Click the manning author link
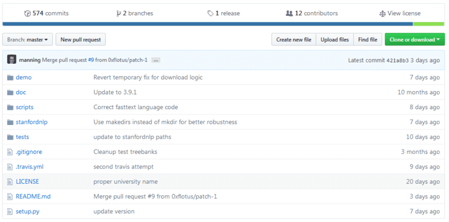The image size is (449, 222). click(30, 60)
